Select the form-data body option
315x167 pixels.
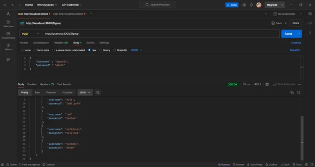pos(41,50)
